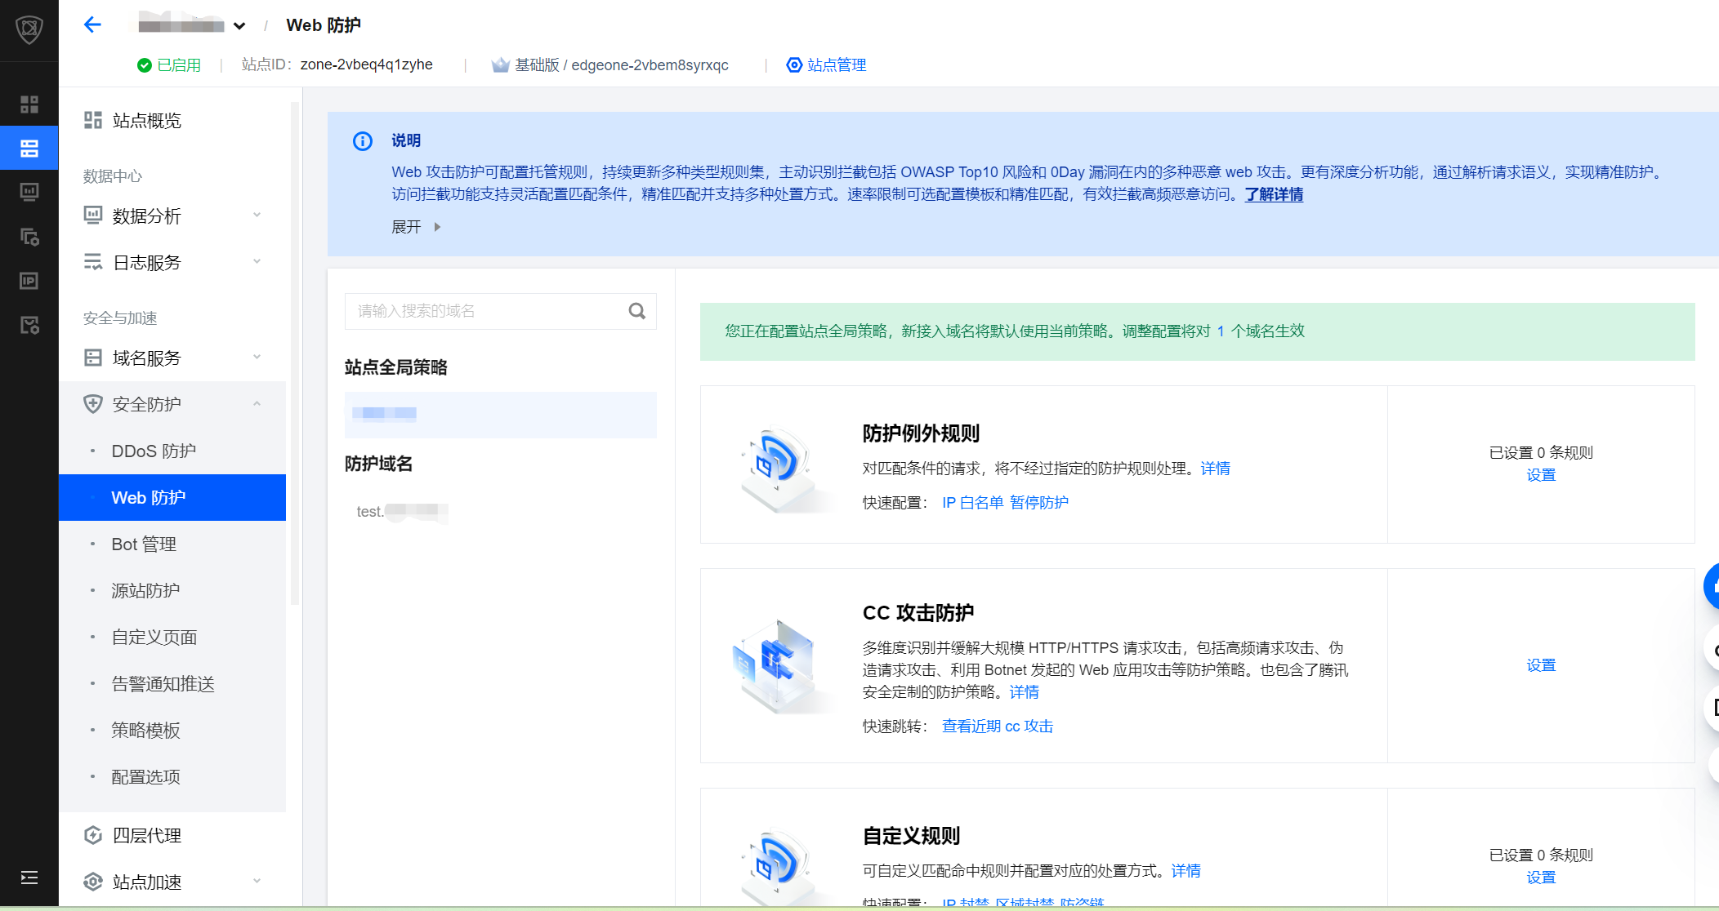Open the layered settings icon in dark sidebar
The width and height of the screenshot is (1719, 911).
tap(29, 237)
